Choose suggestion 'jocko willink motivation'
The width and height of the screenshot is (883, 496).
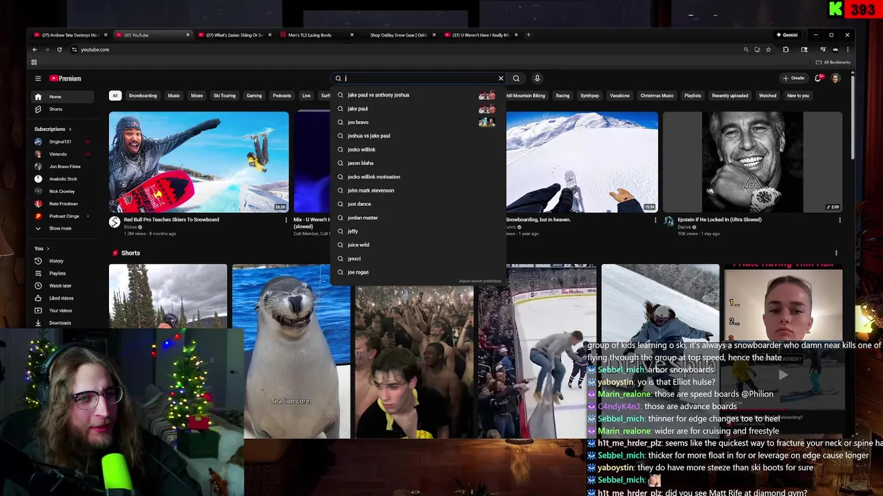pos(417,177)
